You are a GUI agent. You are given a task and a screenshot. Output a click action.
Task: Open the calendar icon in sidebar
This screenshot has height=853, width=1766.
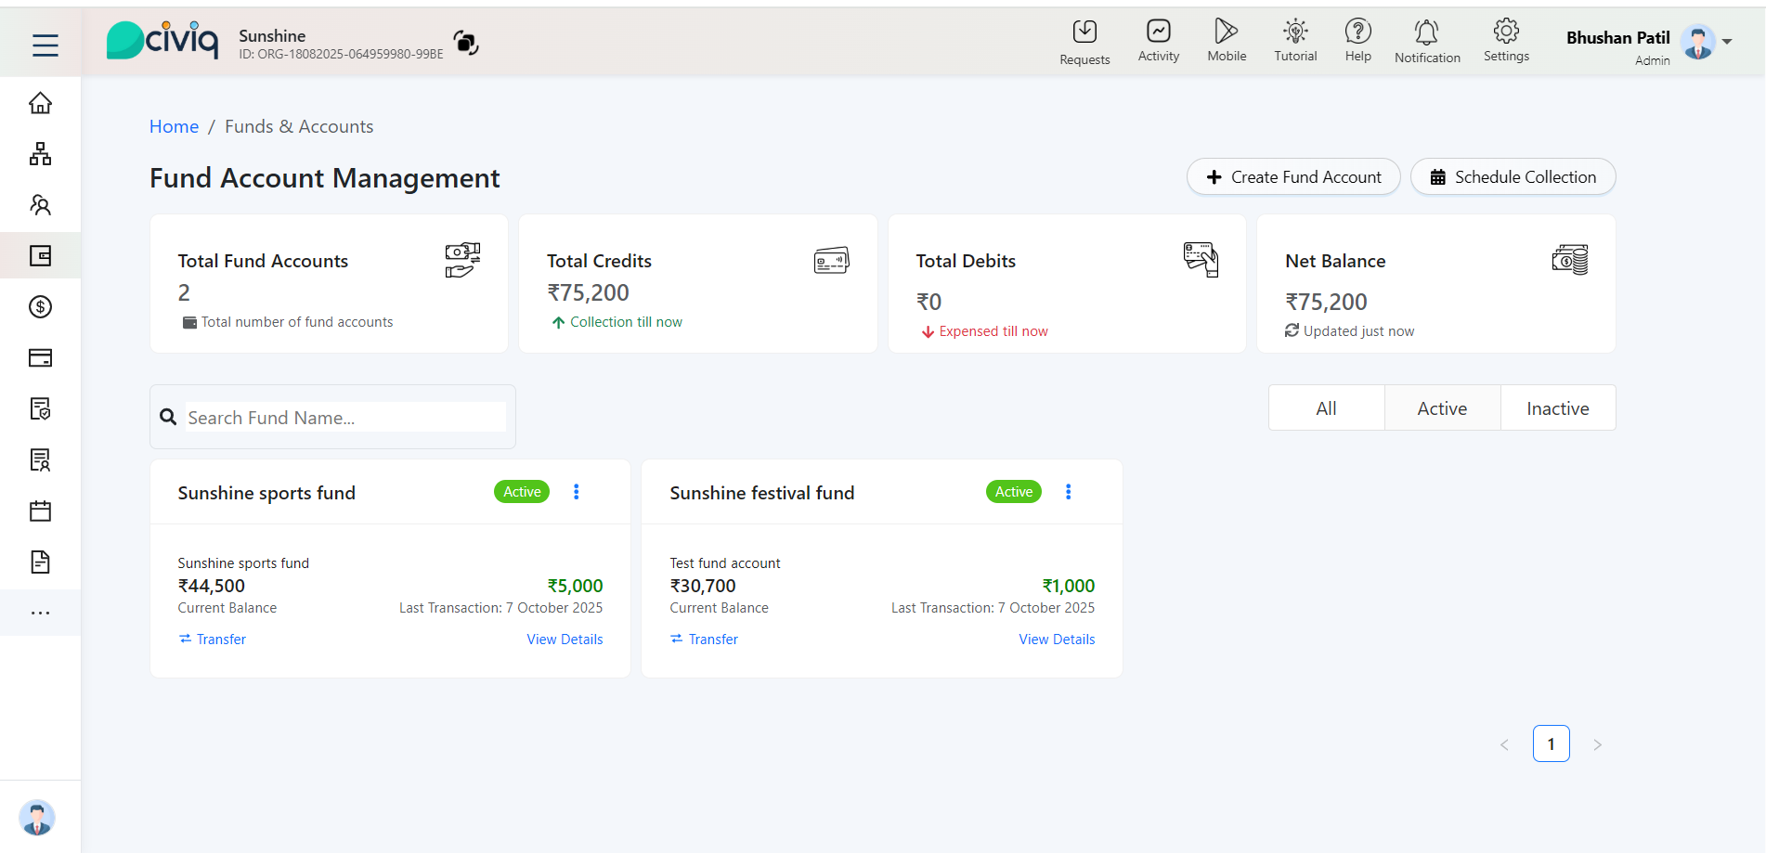point(40,511)
